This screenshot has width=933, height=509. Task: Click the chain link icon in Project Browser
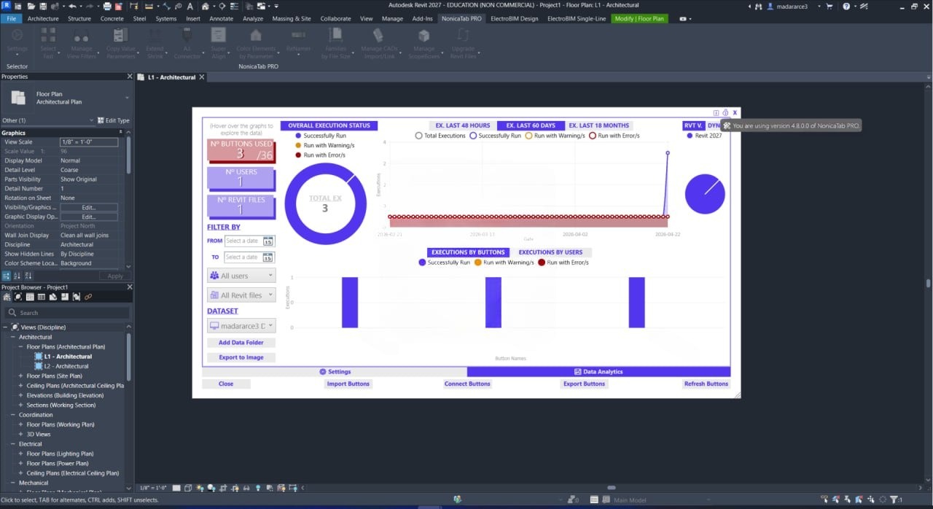coord(88,297)
